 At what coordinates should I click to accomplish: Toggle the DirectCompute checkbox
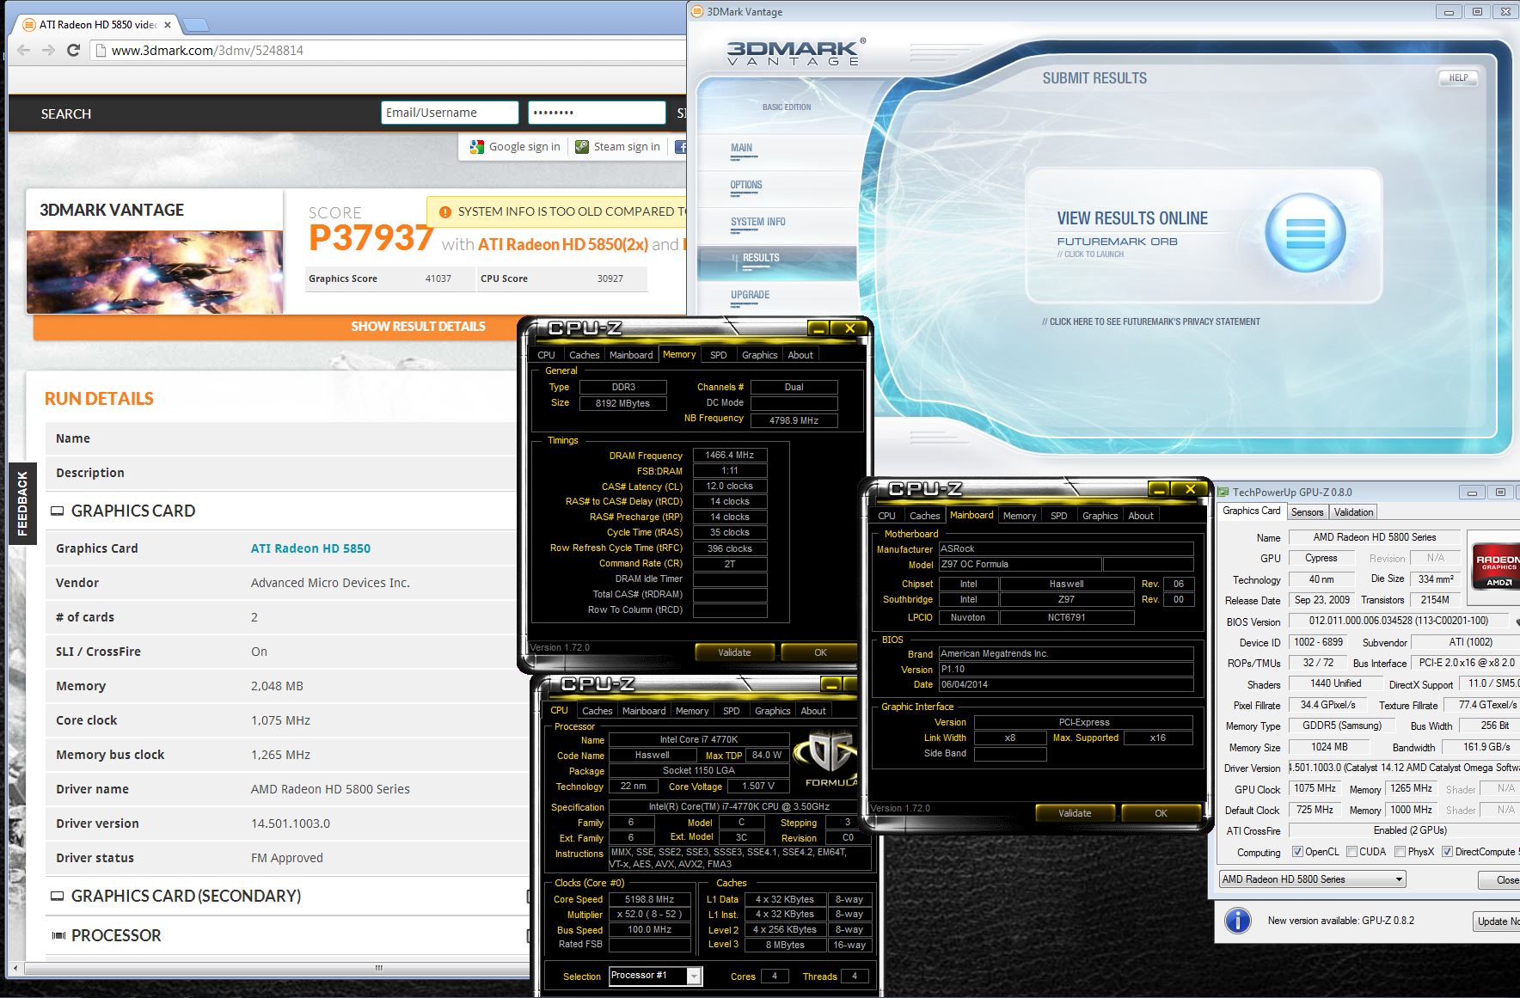pyautogui.click(x=1447, y=852)
